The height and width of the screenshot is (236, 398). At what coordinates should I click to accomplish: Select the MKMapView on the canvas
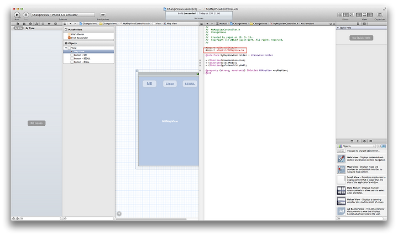tap(170, 121)
